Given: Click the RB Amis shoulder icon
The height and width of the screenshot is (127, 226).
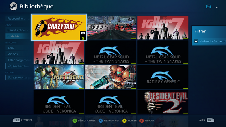Looking at the screenshot, I should (x=210, y=120).
